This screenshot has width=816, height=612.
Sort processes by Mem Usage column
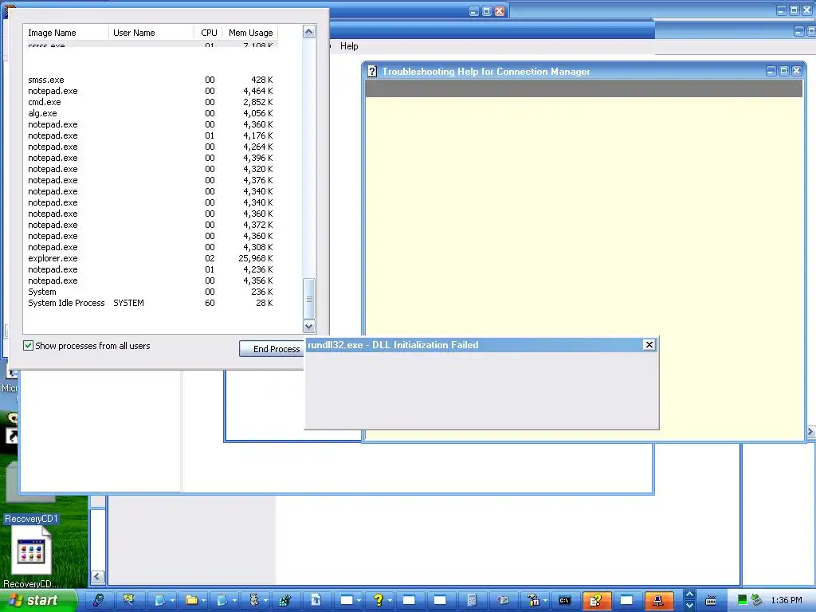click(x=250, y=32)
